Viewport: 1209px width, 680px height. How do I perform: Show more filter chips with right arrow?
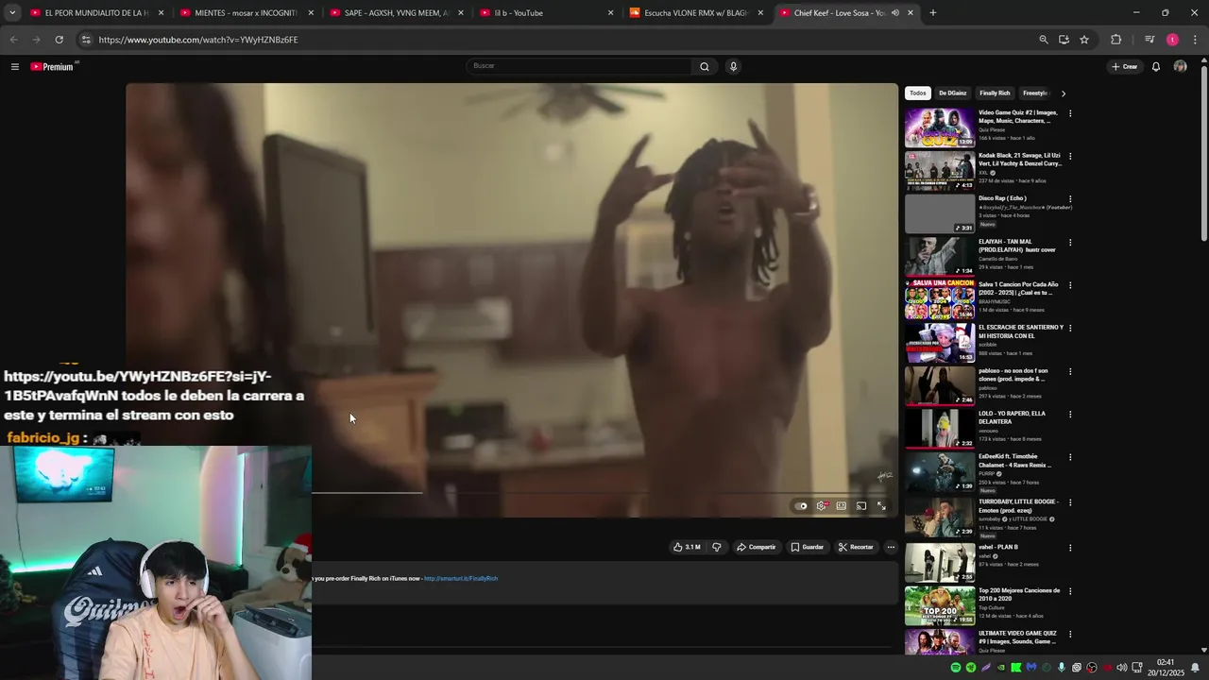point(1063,93)
